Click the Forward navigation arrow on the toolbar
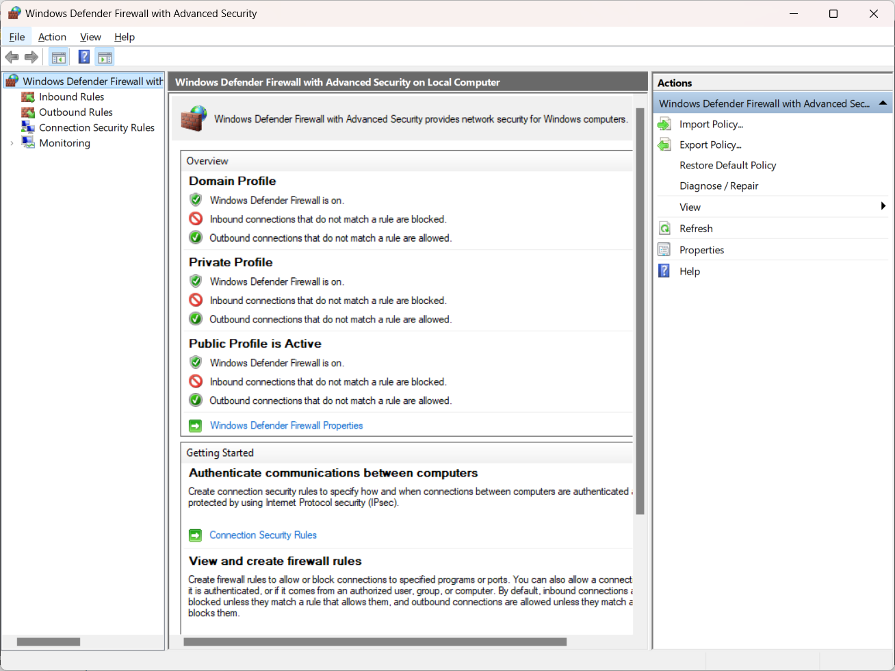895x671 pixels. 31,57
